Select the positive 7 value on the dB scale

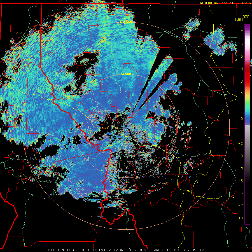[242, 31]
